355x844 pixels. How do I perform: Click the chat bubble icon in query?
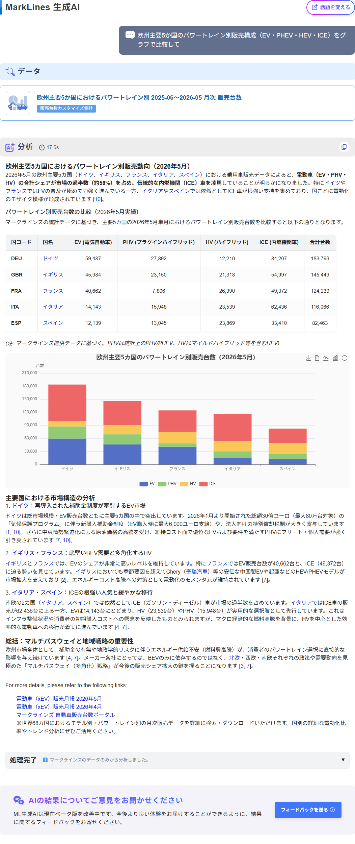click(130, 35)
